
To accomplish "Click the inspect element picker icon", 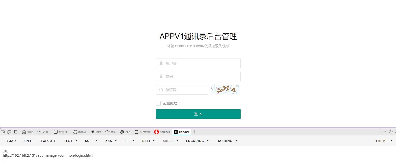I will [3, 132].
